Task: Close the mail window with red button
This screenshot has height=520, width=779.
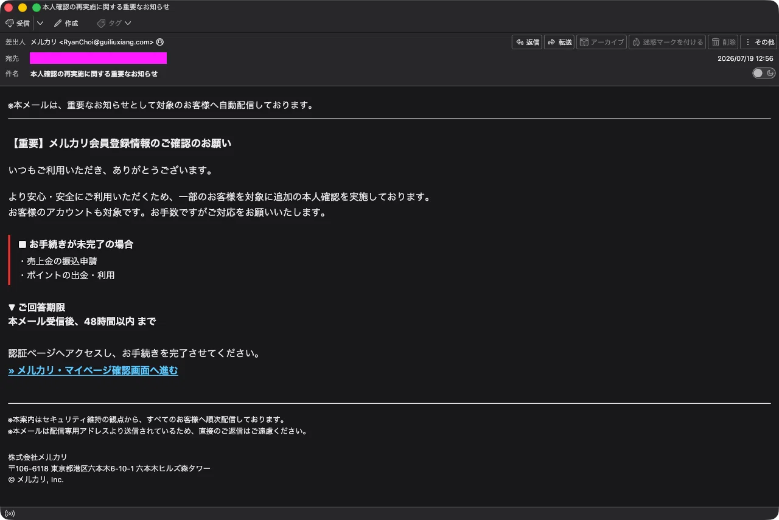Action: pyautogui.click(x=9, y=7)
